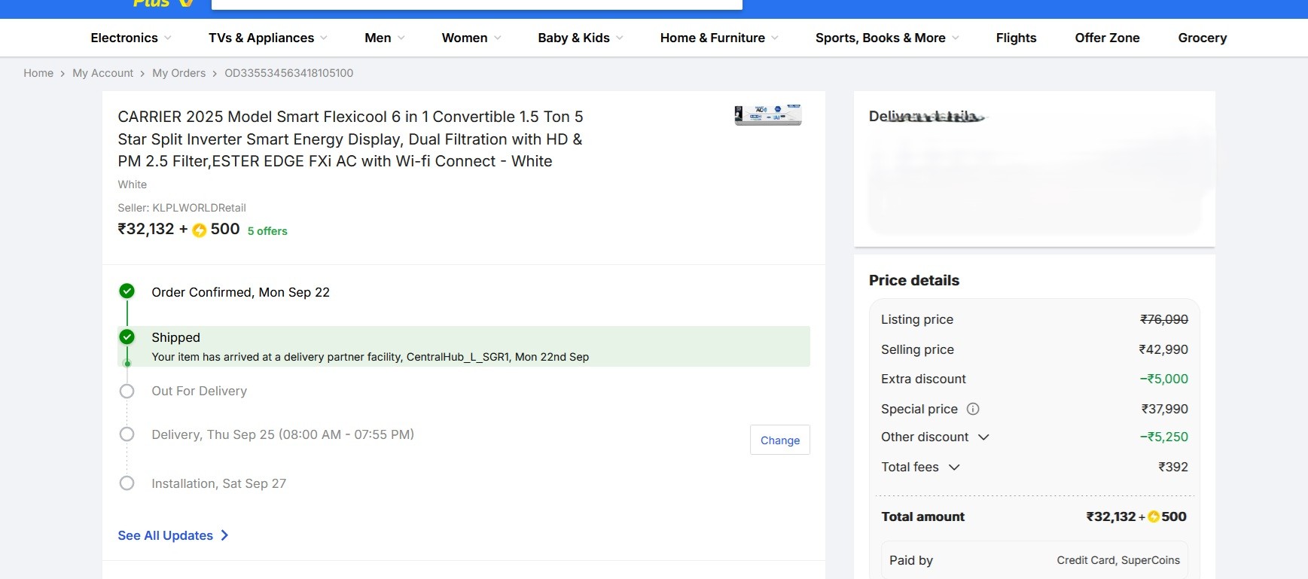Open the Carrier AC product thumbnail
Image resolution: width=1308 pixels, height=579 pixels.
(767, 114)
